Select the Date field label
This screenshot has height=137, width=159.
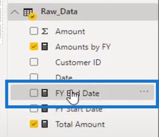pyautogui.click(x=64, y=77)
